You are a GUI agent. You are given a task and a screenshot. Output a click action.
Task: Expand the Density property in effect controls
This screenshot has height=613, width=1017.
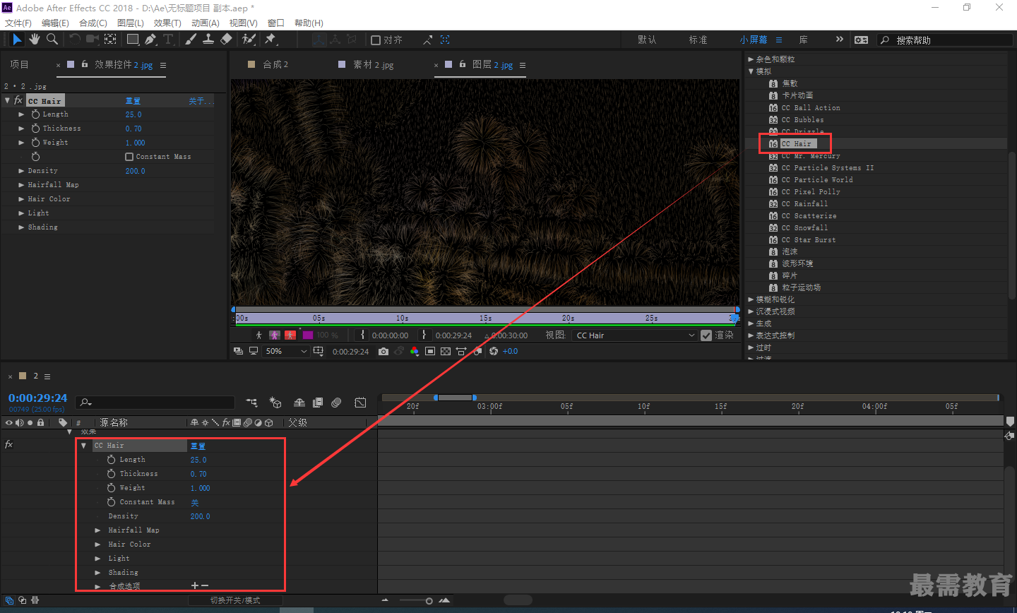coord(21,171)
